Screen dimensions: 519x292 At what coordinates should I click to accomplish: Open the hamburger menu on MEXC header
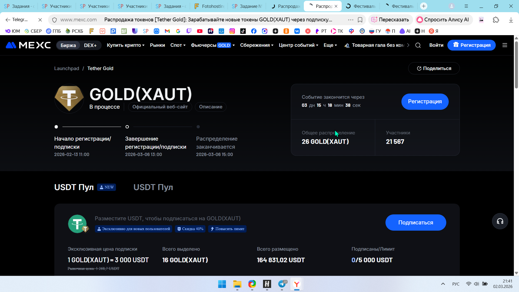pyautogui.click(x=505, y=45)
